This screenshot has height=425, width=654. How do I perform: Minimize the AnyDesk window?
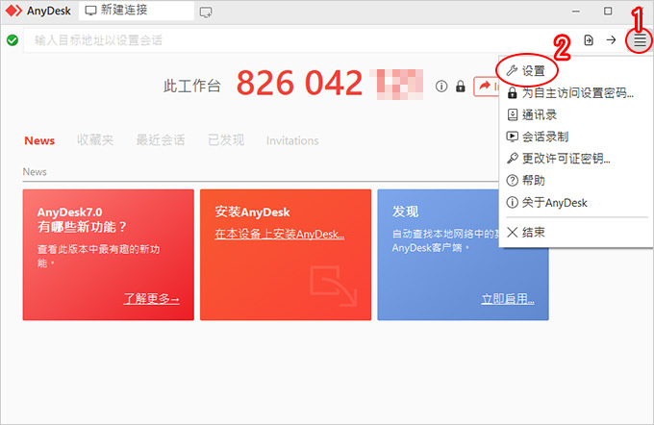(x=576, y=12)
